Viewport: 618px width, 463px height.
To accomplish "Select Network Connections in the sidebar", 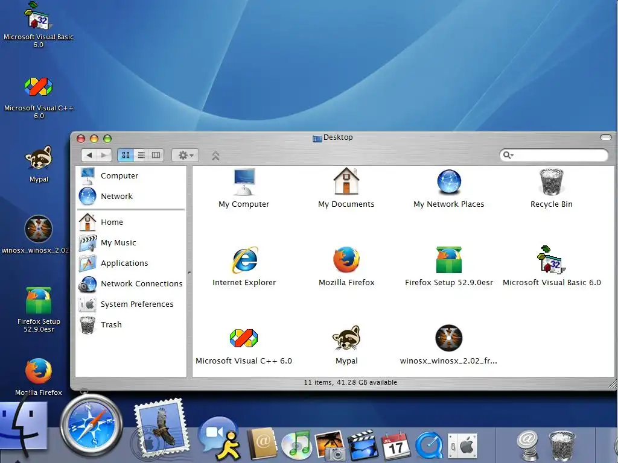I will [131, 283].
